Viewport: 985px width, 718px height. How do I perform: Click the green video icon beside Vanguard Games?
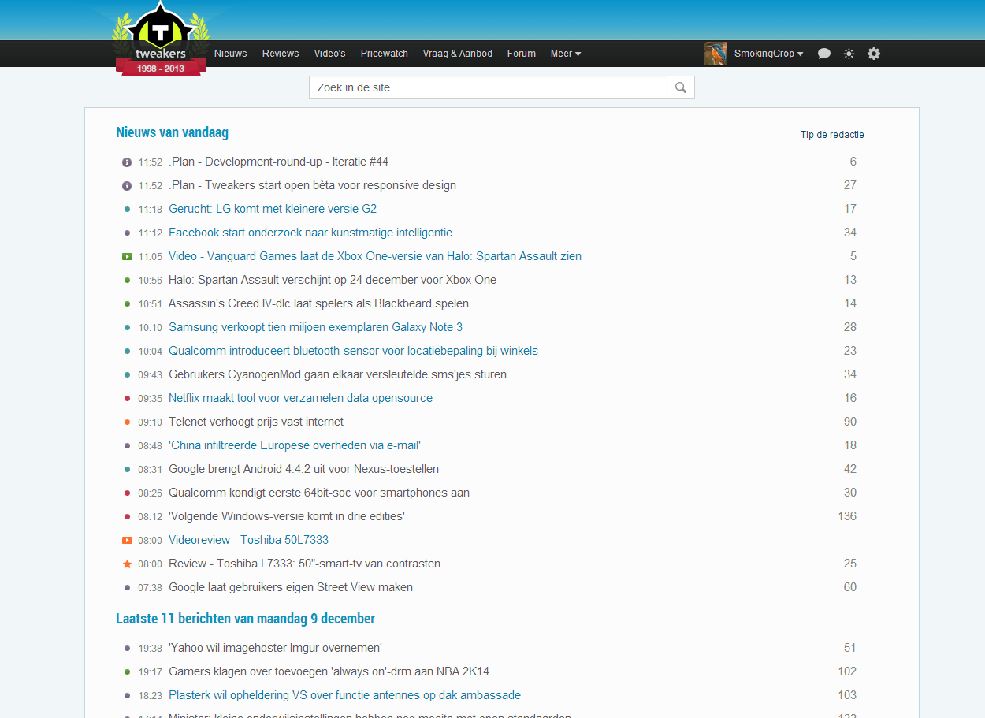click(127, 256)
